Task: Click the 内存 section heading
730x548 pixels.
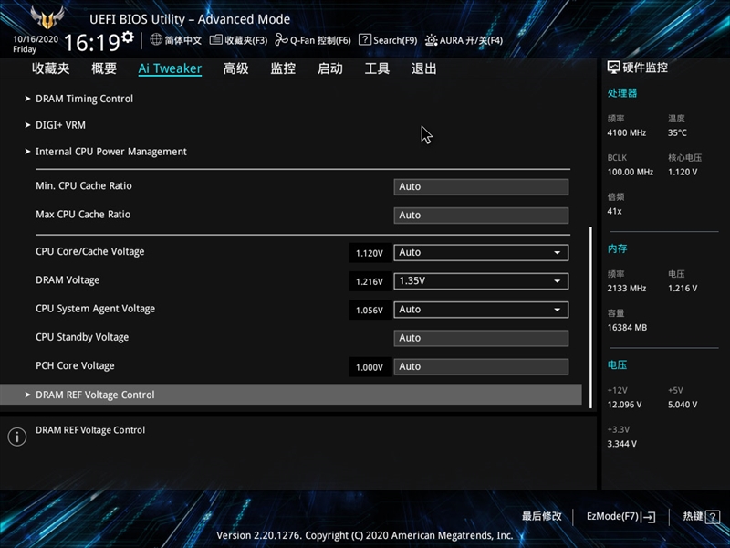Action: click(618, 248)
